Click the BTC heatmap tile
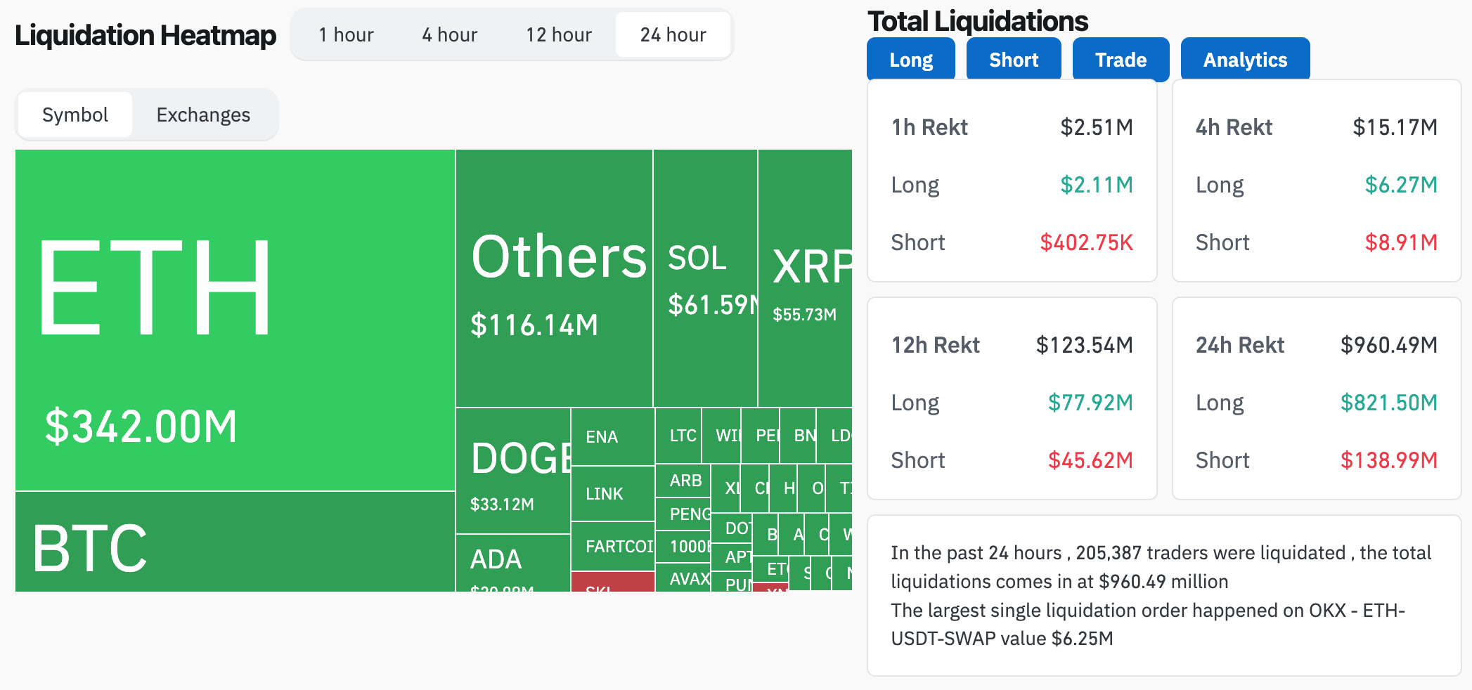 click(x=235, y=542)
